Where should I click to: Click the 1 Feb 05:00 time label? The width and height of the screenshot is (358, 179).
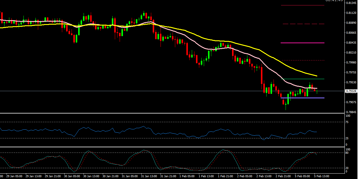pyautogui.click(x=187, y=177)
